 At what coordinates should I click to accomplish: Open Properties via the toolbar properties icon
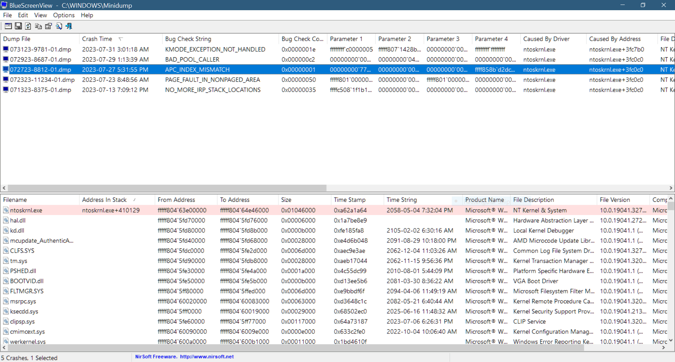tap(48, 26)
